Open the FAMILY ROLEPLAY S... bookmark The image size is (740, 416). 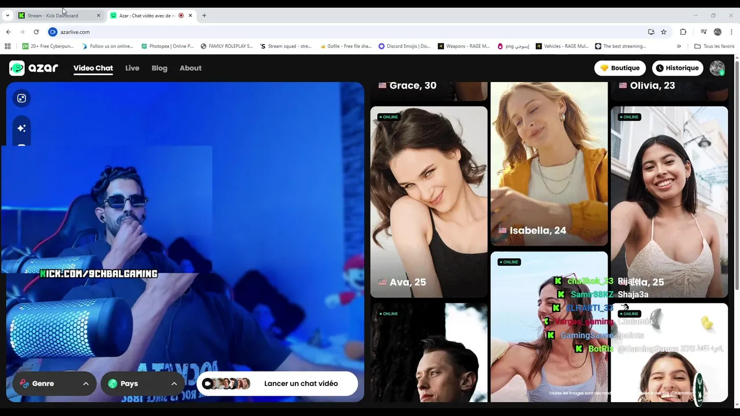tap(227, 46)
